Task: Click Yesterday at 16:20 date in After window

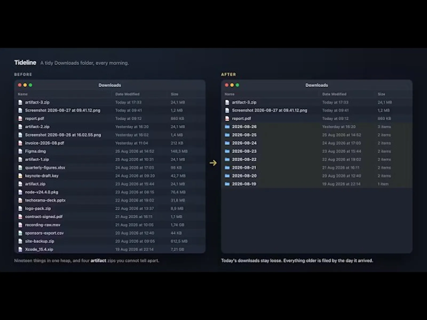Action: click(x=339, y=127)
